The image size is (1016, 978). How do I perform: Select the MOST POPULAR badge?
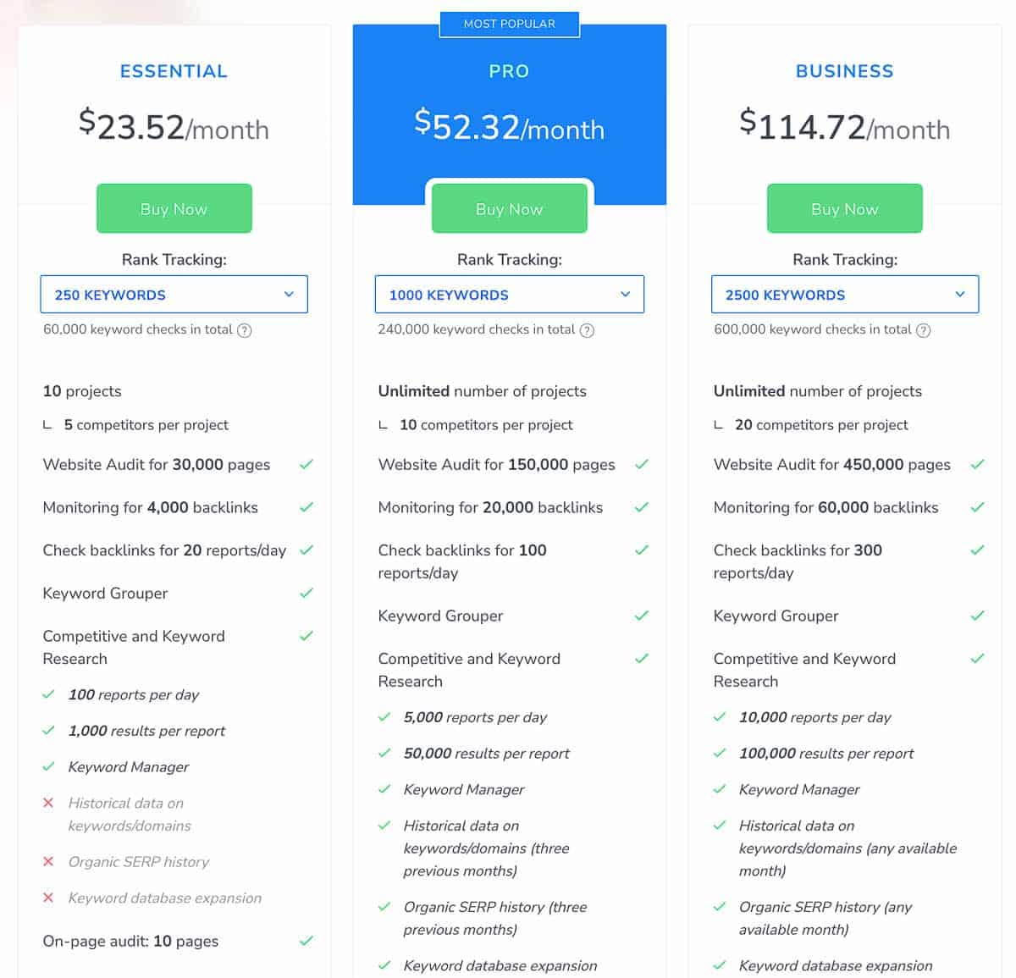[x=509, y=24]
